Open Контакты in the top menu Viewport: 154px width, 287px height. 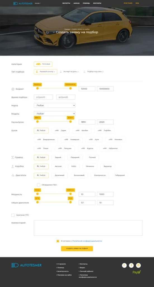[x=97, y=3]
